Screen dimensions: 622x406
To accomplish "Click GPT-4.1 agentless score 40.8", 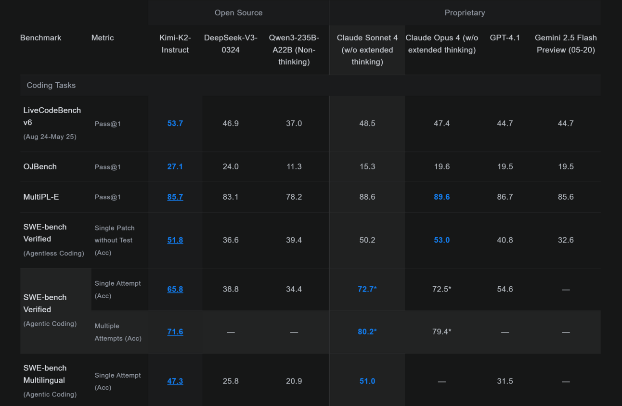I will point(505,240).
